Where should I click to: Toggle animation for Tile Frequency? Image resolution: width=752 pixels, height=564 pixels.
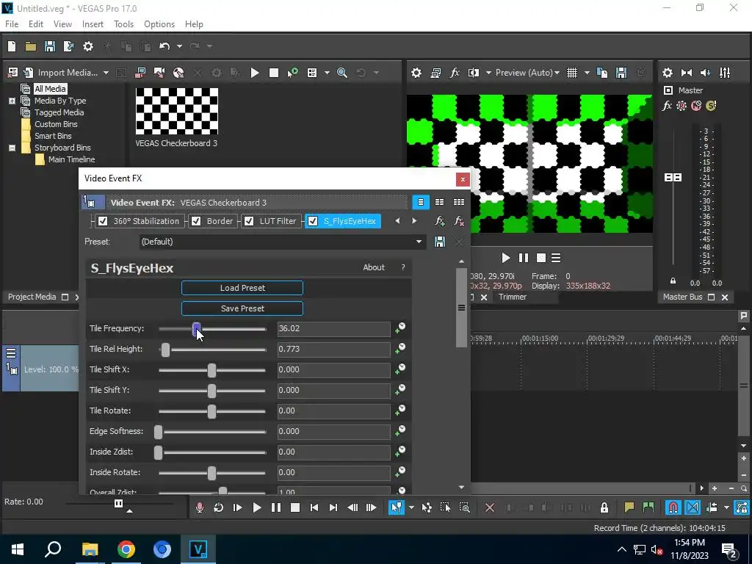[400, 328]
